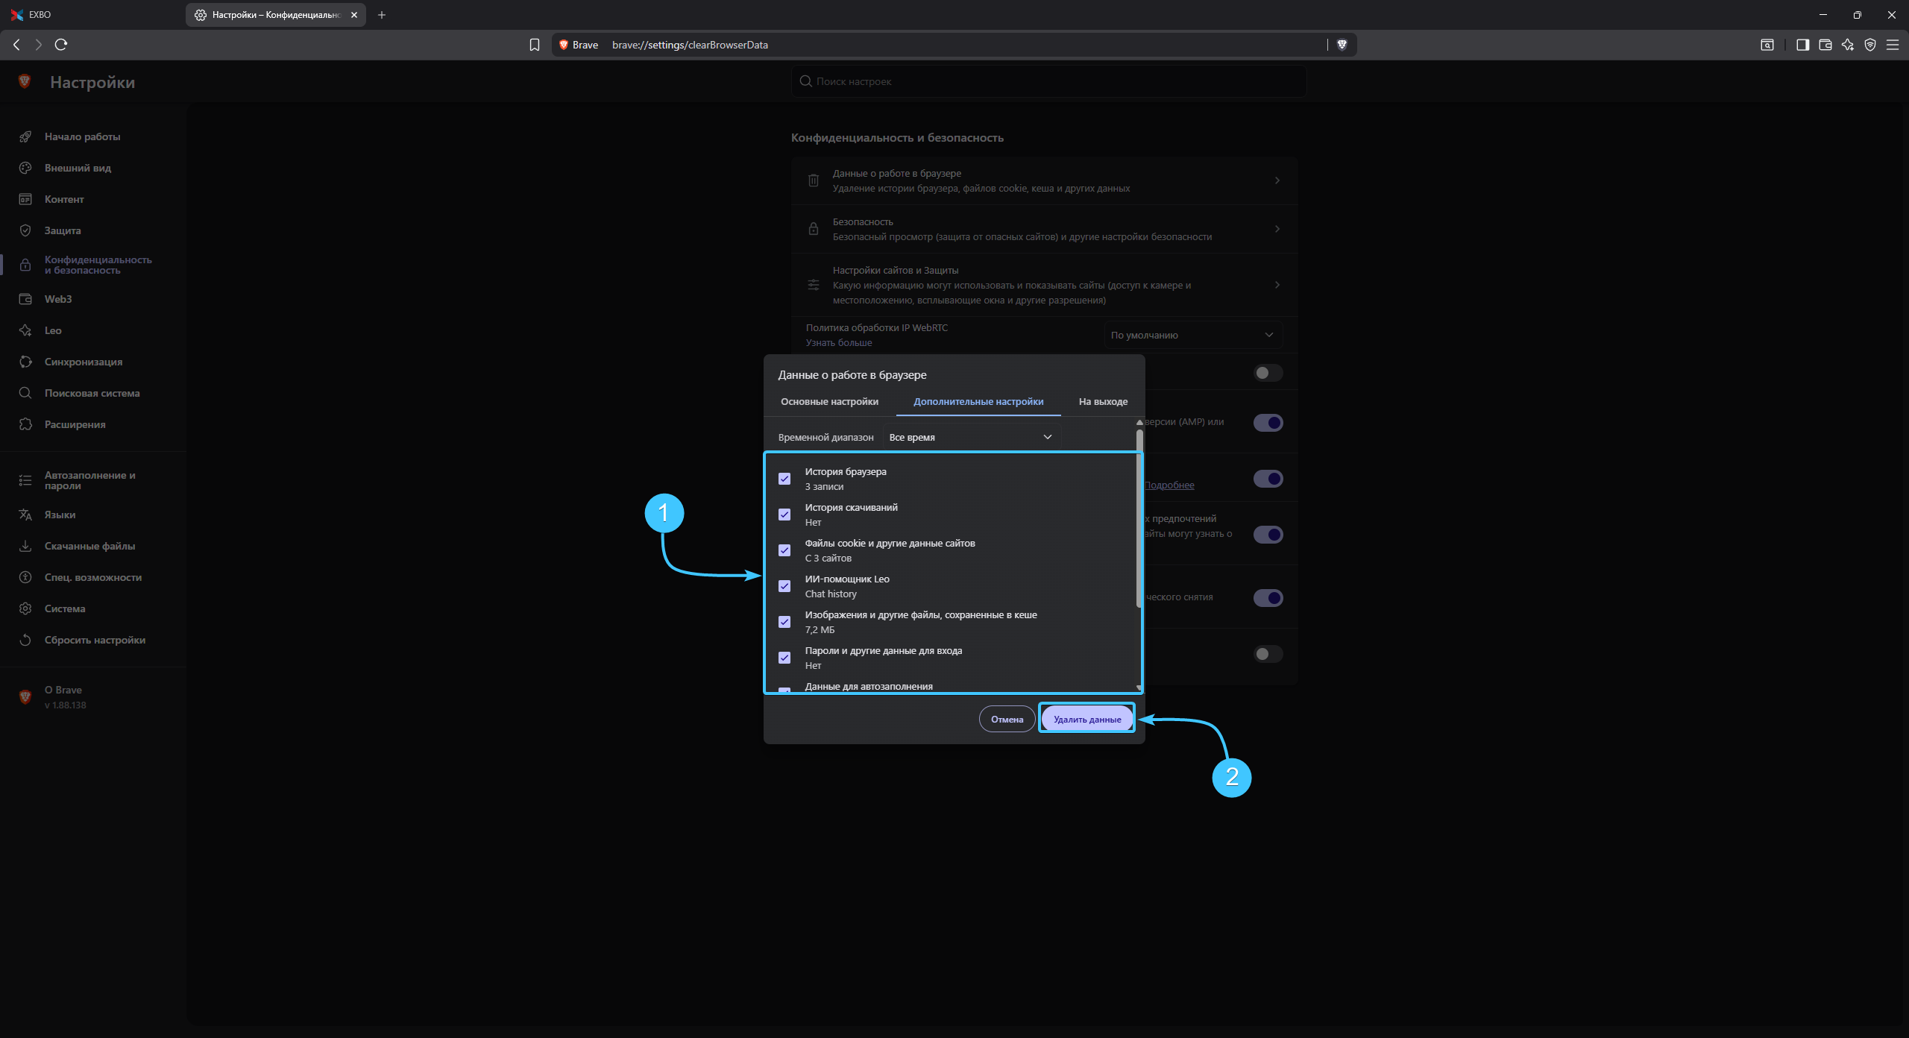Toggle the sidebar panel icon
This screenshot has height=1038, width=1909.
coord(1802,45)
